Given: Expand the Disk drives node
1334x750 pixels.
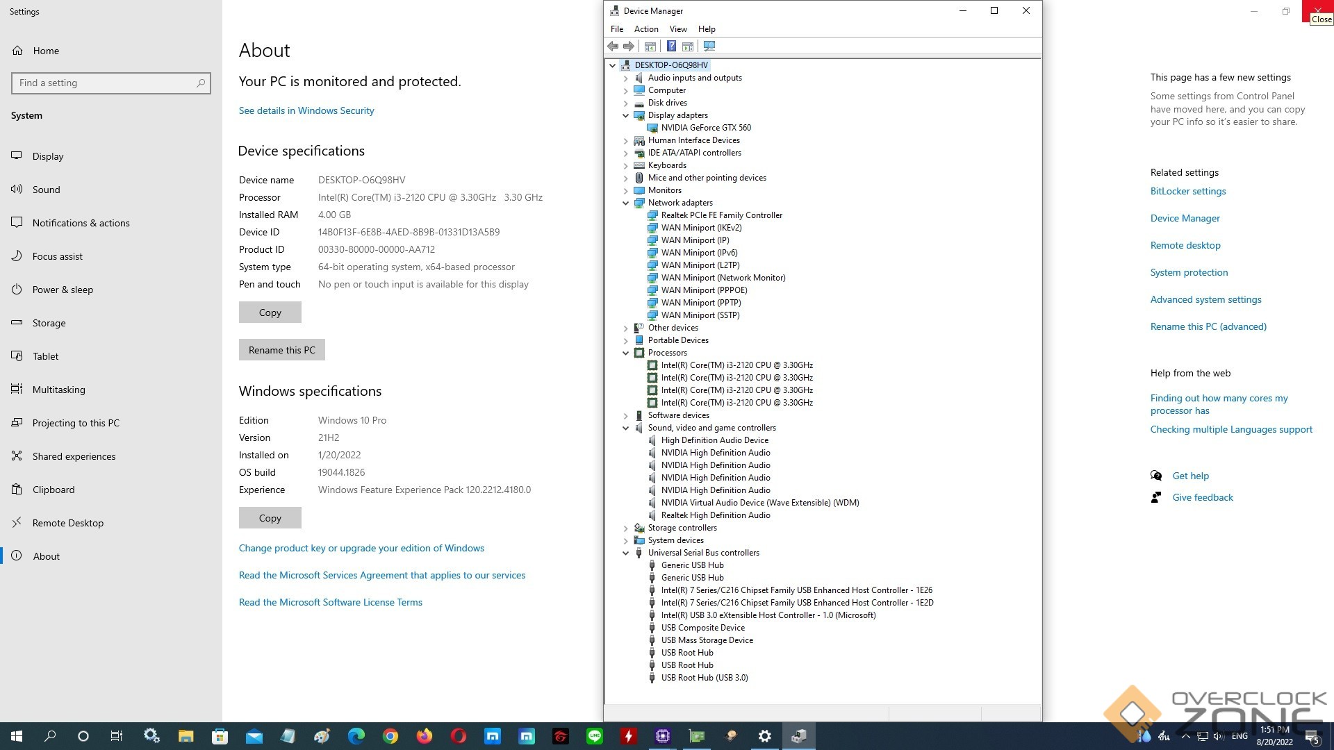Looking at the screenshot, I should coord(625,103).
